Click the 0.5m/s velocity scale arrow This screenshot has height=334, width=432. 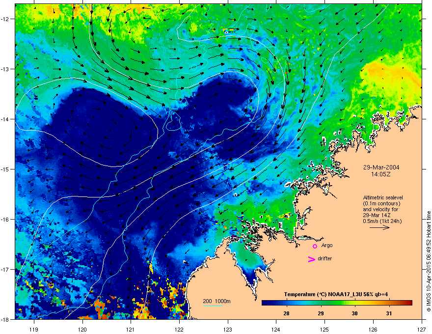point(379,227)
